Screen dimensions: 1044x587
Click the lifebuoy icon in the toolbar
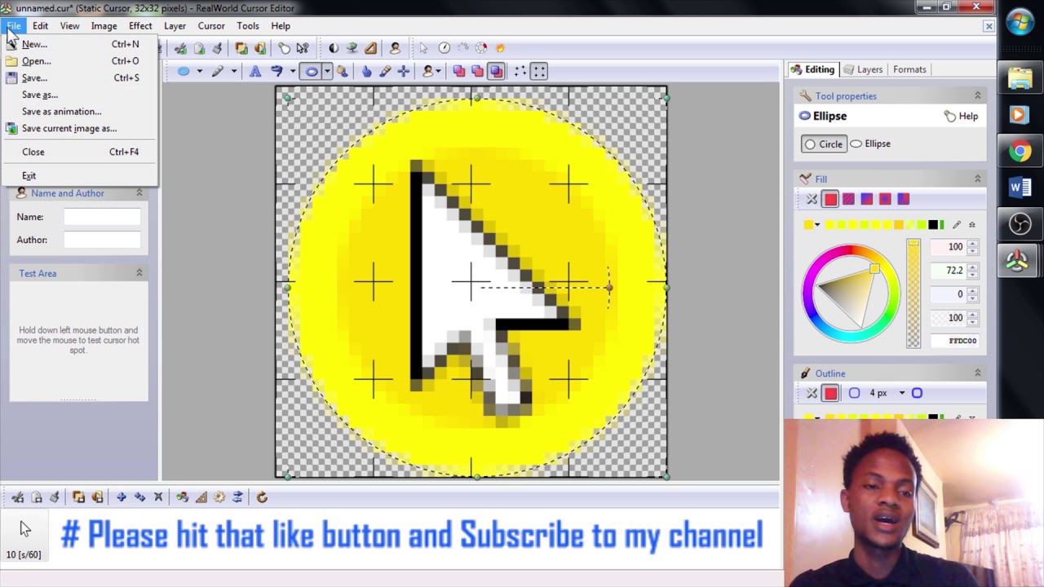[481, 48]
